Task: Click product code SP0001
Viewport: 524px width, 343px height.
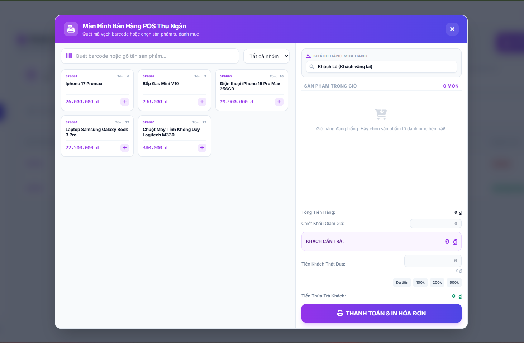Action: click(x=71, y=76)
